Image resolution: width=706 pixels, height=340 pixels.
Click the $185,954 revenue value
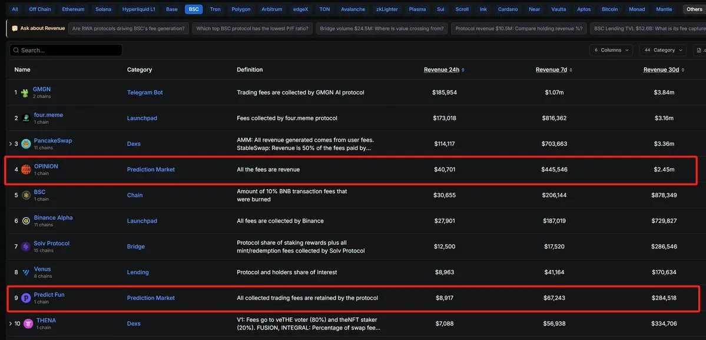pyautogui.click(x=445, y=93)
